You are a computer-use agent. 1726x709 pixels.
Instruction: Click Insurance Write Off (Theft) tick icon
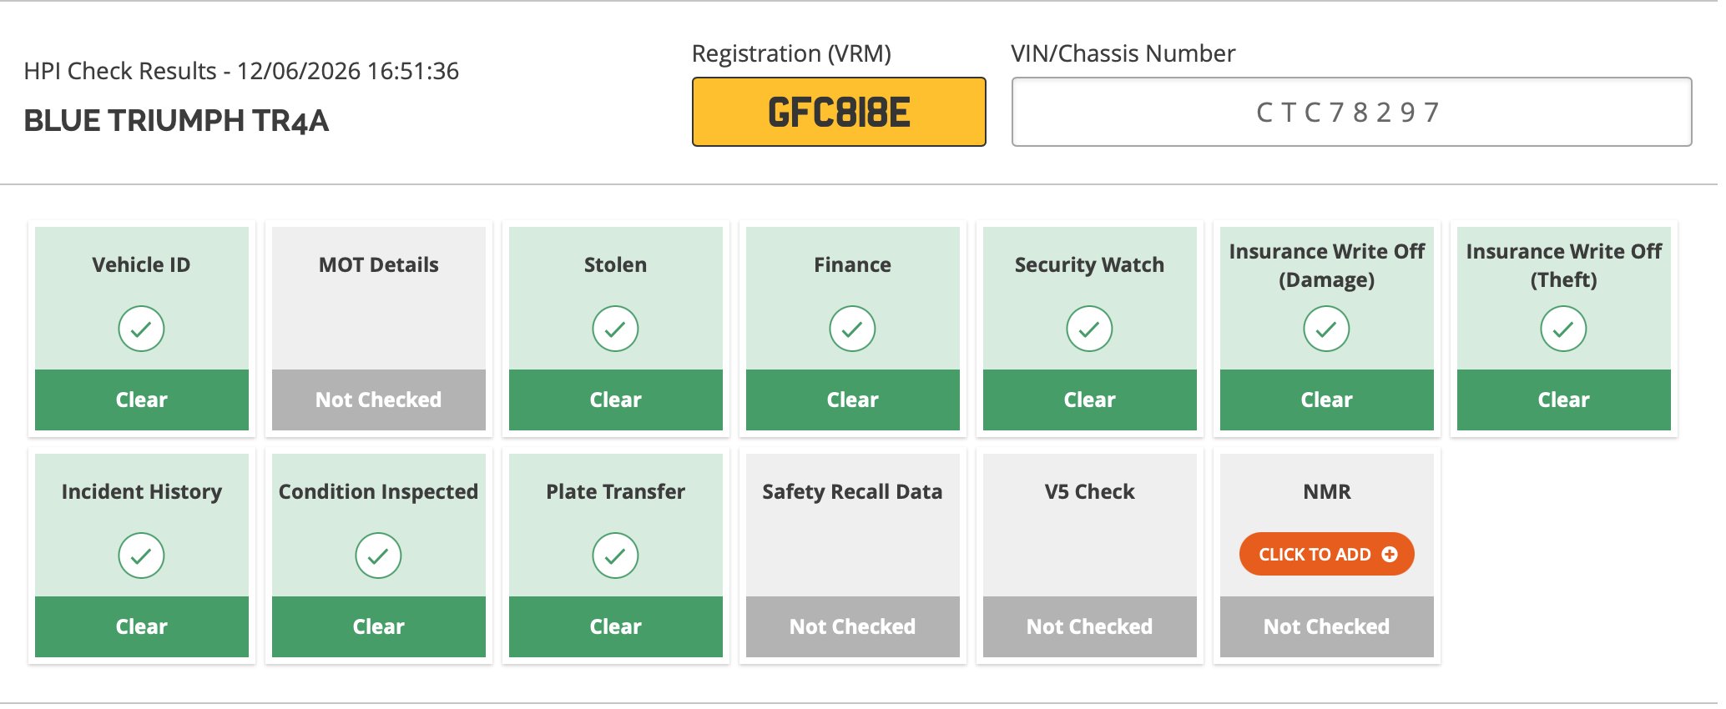tap(1563, 329)
